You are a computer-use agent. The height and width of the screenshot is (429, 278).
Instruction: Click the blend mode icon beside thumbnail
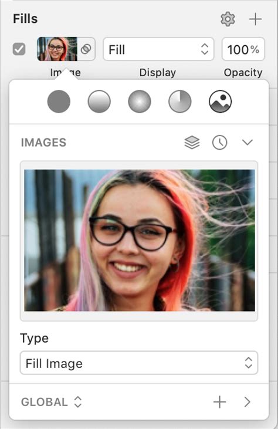click(x=86, y=49)
